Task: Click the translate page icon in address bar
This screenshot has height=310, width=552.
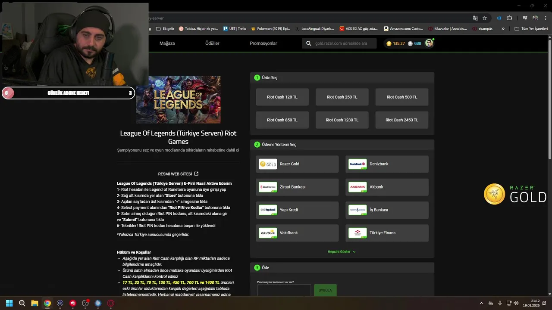Action: tap(475, 18)
